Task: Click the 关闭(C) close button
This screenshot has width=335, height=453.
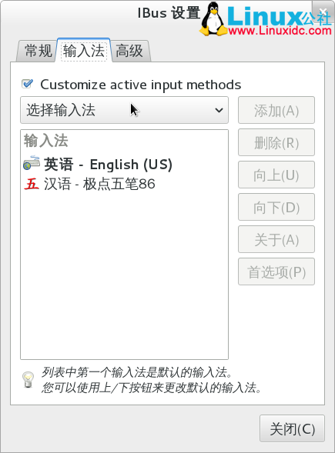Action: pos(292,428)
